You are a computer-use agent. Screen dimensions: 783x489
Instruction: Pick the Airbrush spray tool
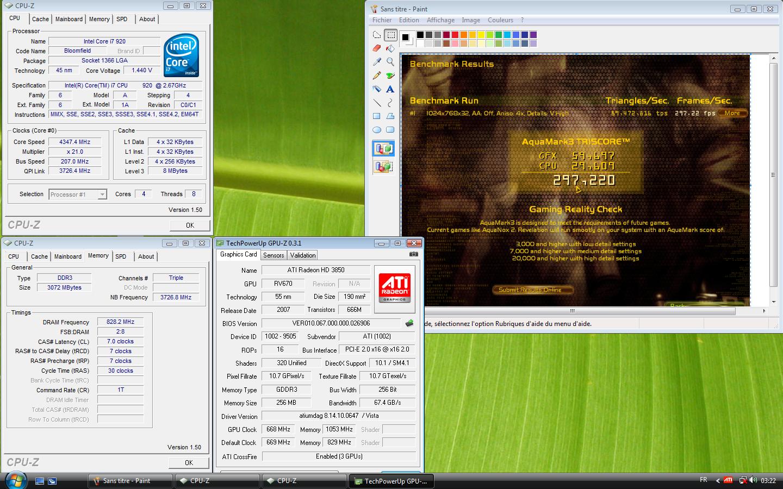pyautogui.click(x=377, y=89)
